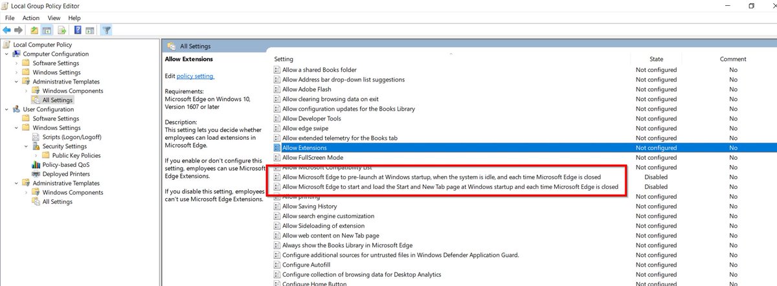Sort by the Comment column header
The height and width of the screenshot is (286, 777).
tap(732, 59)
